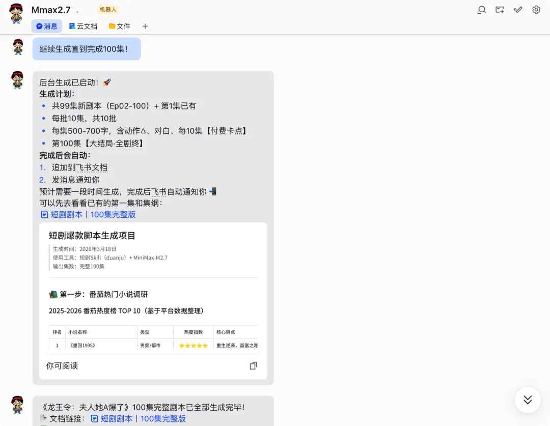Image resolution: width=550 pixels, height=426 pixels.
Task: Click the new conversation icon top right
Action: click(x=500, y=10)
